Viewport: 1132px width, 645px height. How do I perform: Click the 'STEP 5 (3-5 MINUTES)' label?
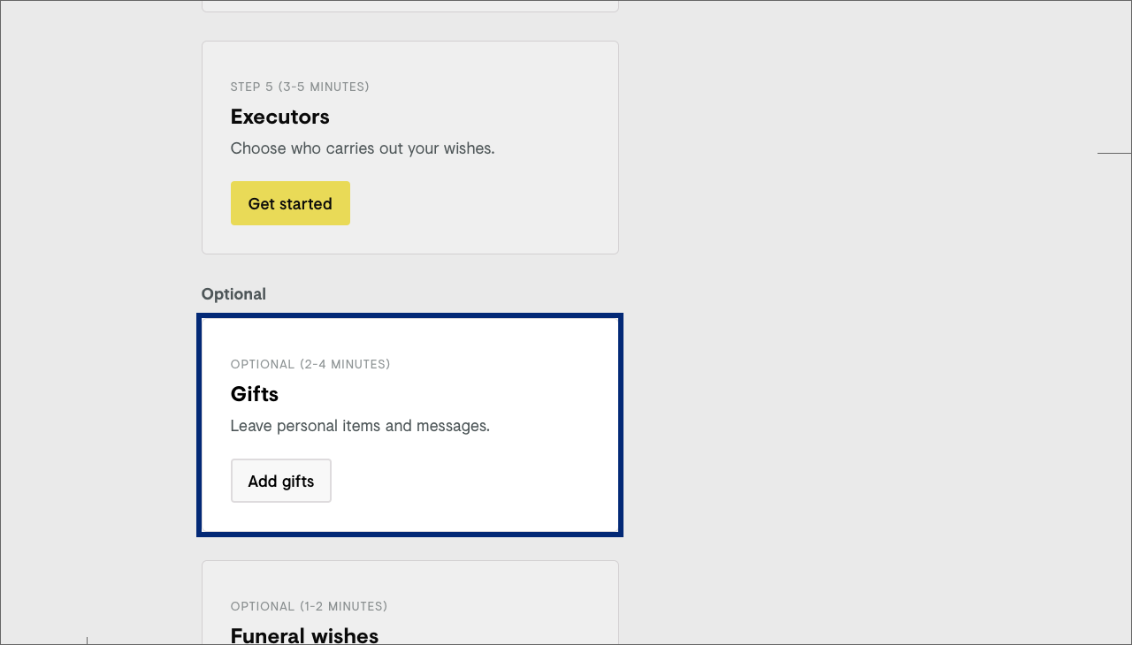pyautogui.click(x=300, y=87)
